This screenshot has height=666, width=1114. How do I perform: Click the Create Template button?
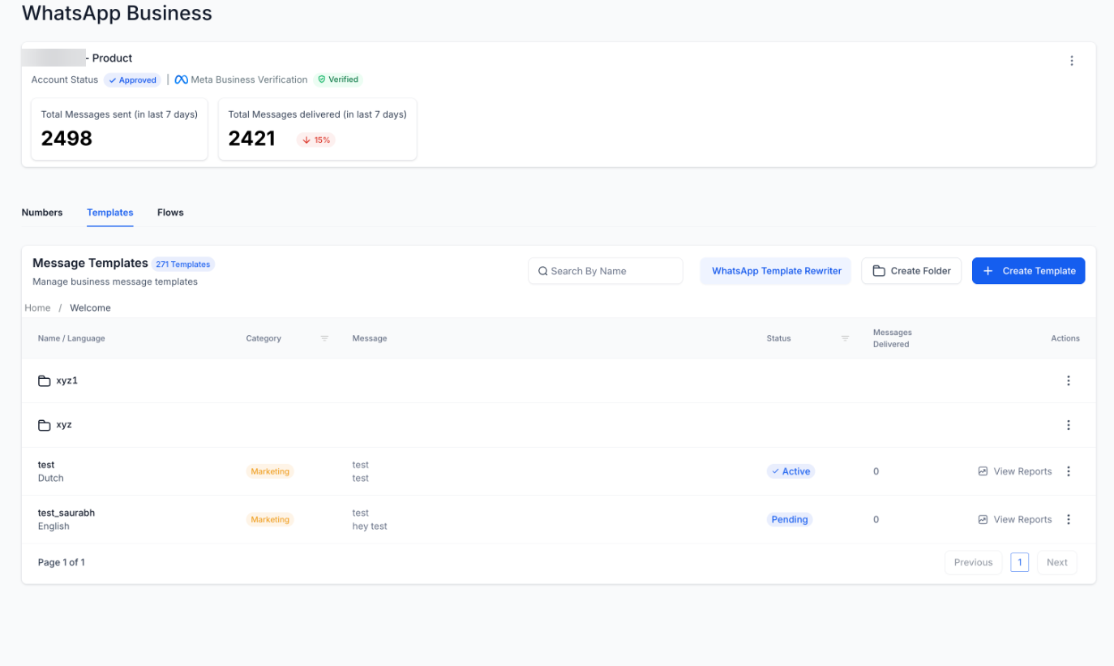tap(1028, 271)
